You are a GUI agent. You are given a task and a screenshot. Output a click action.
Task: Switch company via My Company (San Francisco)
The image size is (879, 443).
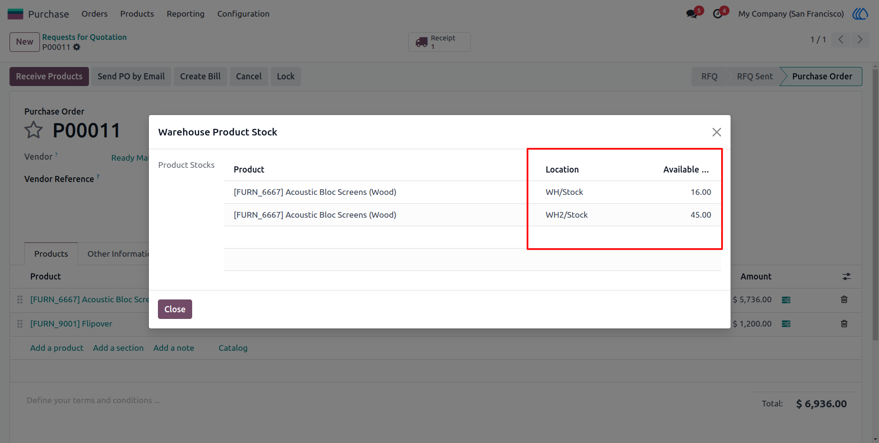coord(791,14)
